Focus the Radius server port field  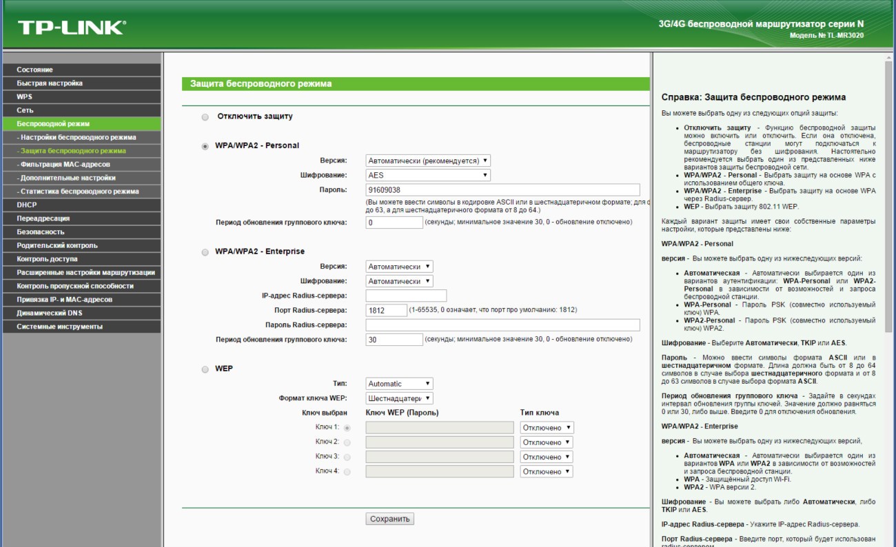pyautogui.click(x=386, y=311)
